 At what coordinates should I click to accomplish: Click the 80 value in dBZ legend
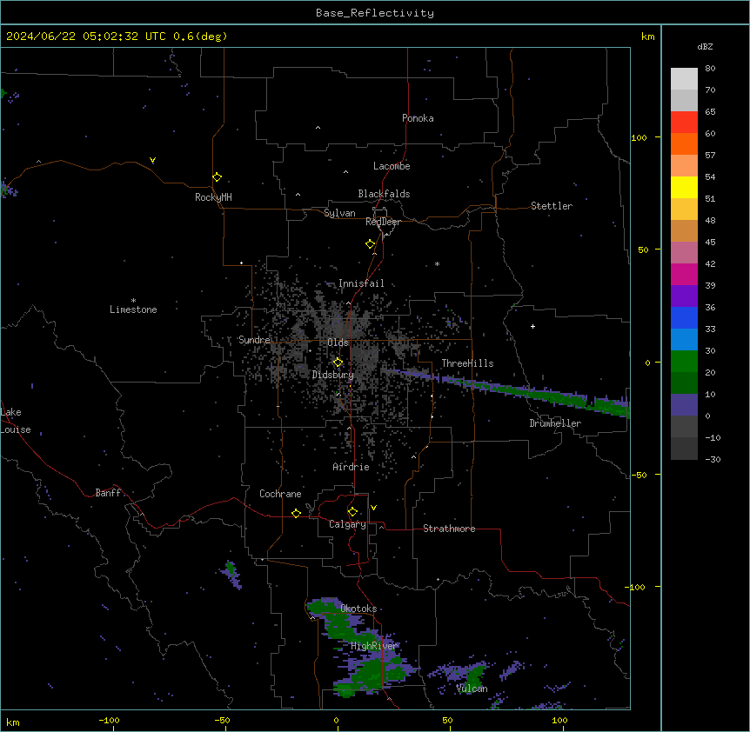710,69
